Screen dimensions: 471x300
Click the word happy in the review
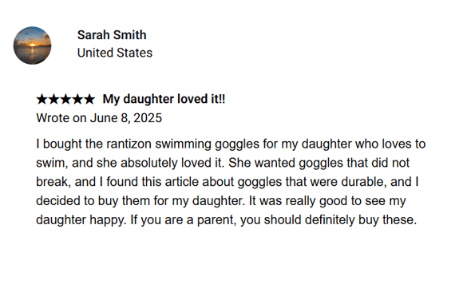(x=108, y=220)
